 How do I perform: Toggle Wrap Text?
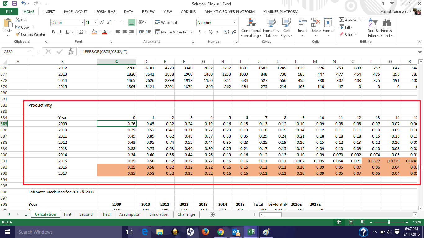(166, 23)
